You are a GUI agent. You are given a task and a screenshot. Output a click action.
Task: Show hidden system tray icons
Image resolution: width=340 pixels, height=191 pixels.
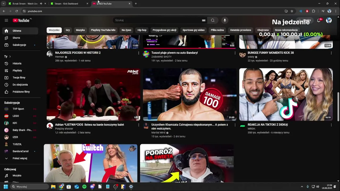pos(302,187)
